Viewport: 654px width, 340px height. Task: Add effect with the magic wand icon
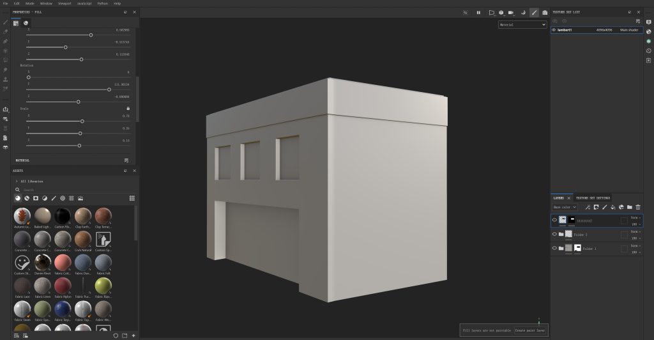pyautogui.click(x=588, y=207)
